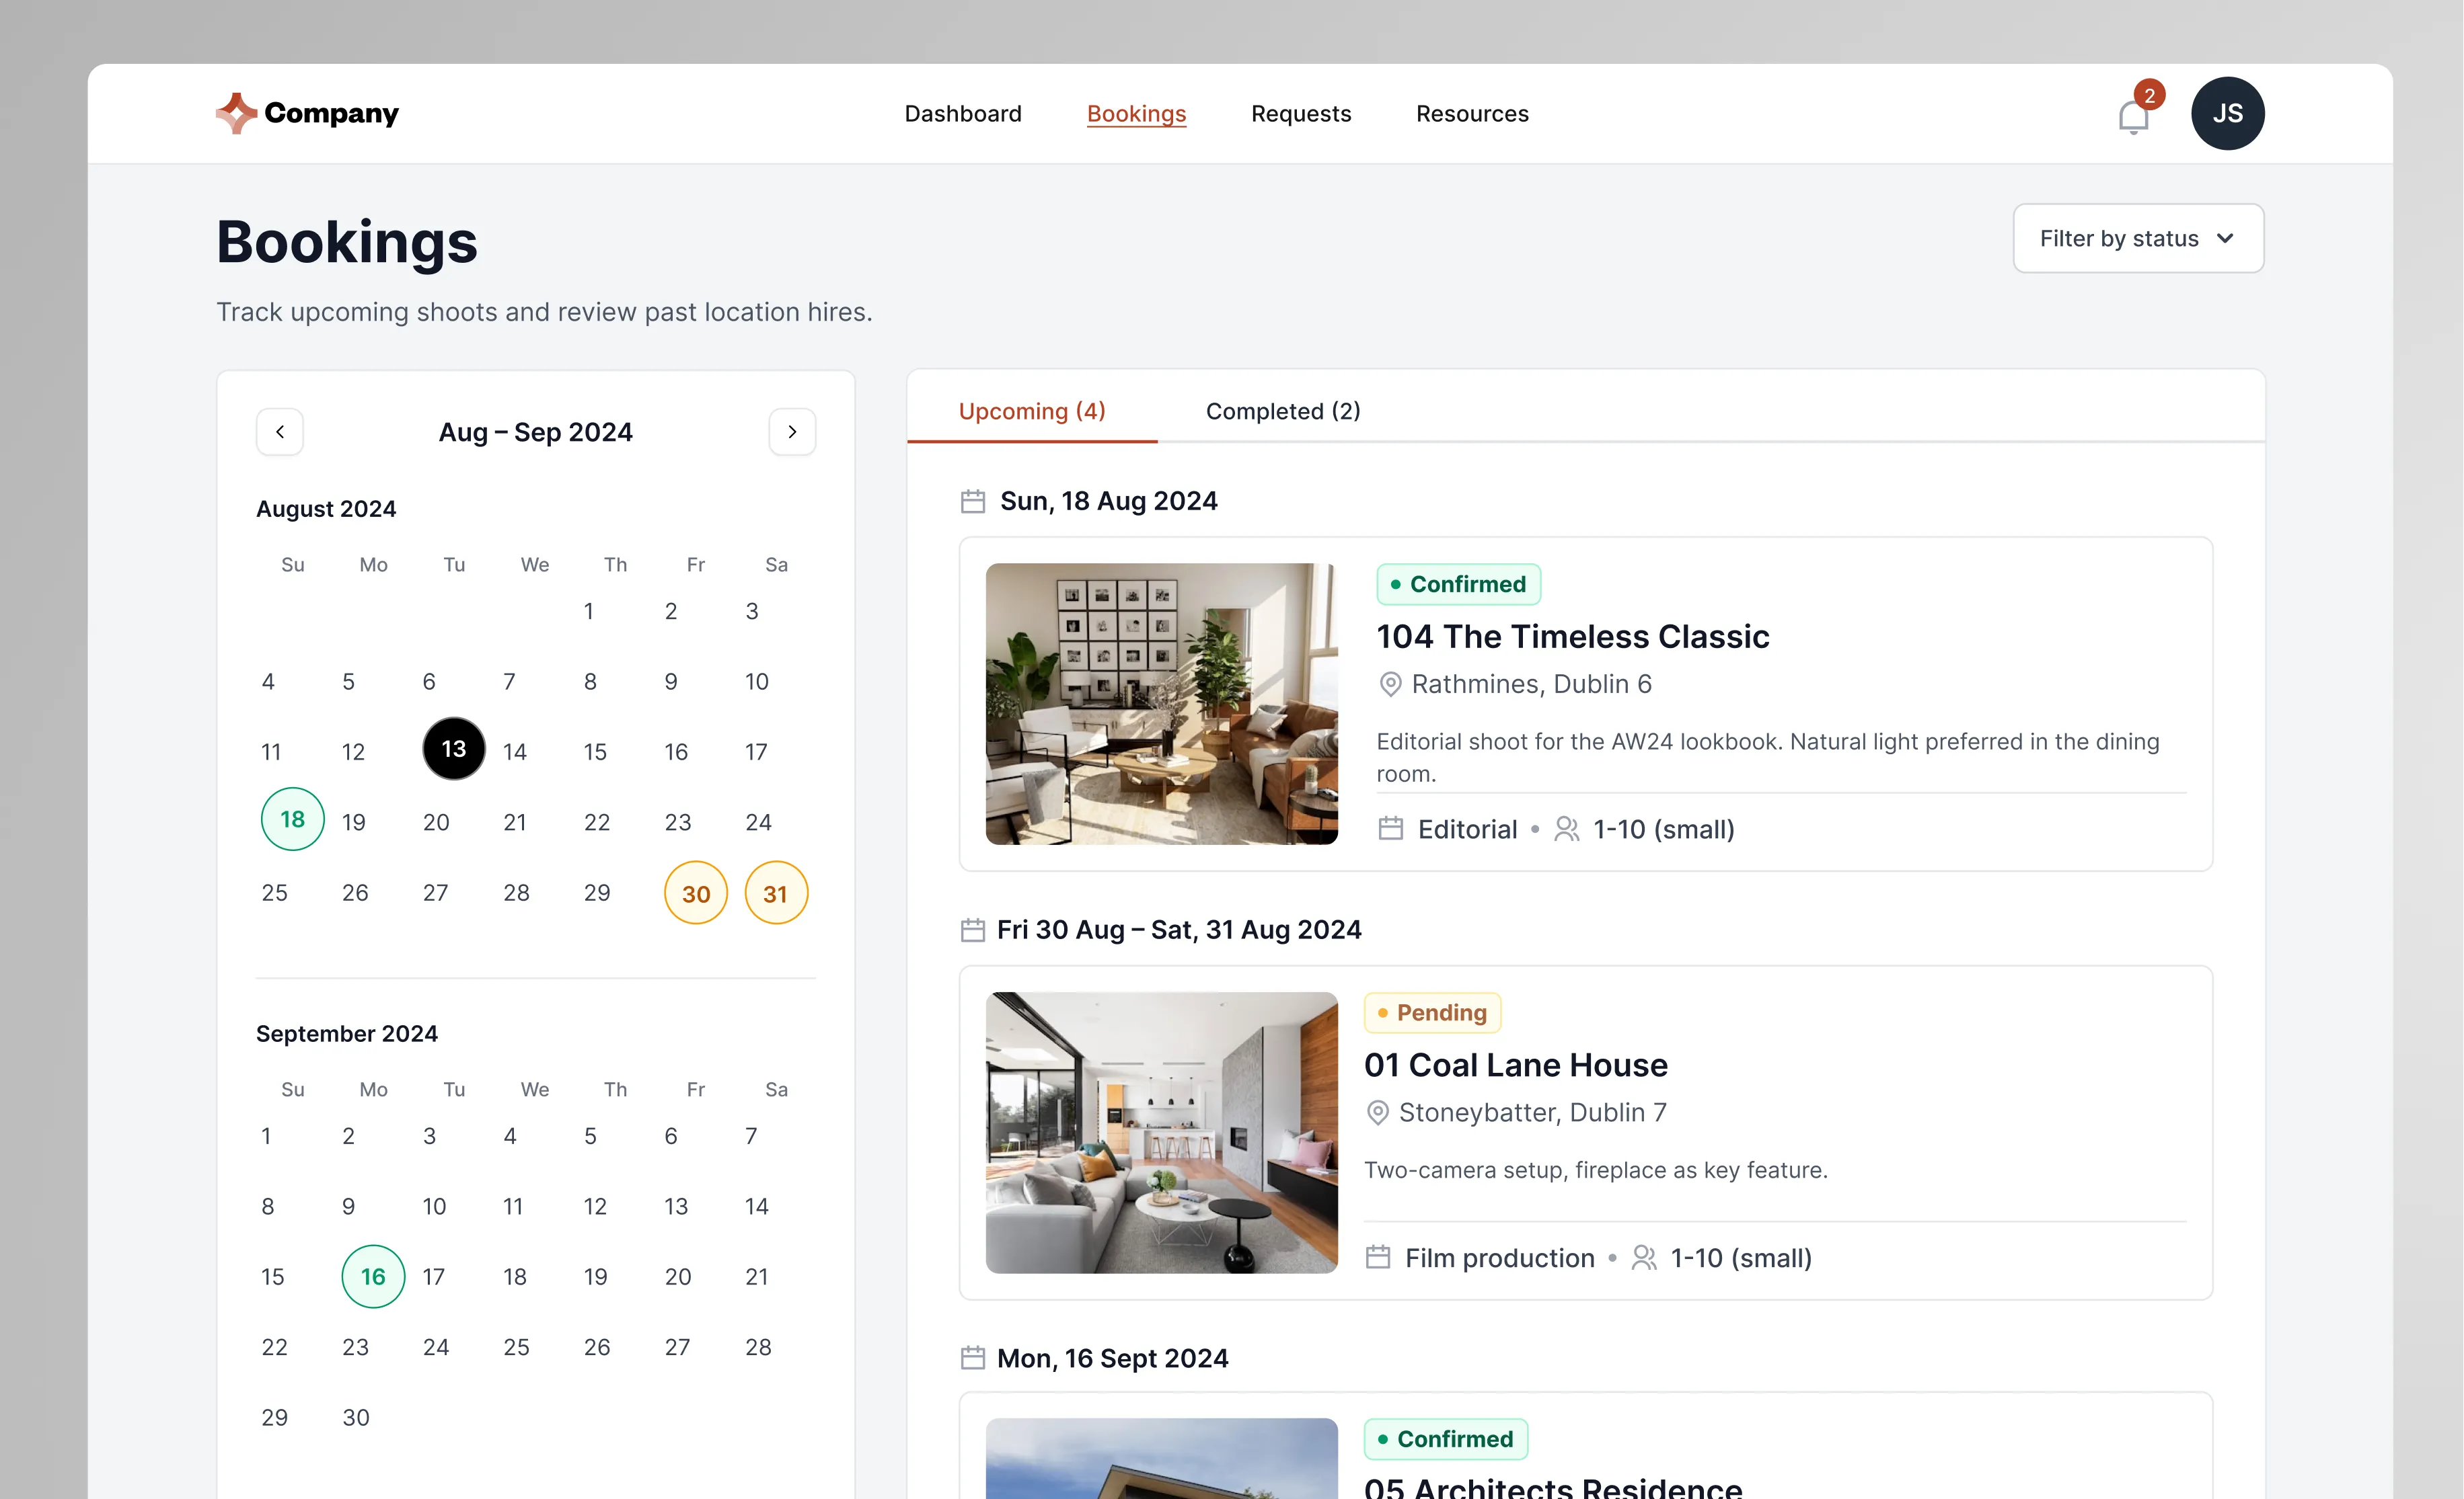Open 01 Coal Lane House booking title
Image resolution: width=2464 pixels, height=1499 pixels.
(x=1515, y=1065)
